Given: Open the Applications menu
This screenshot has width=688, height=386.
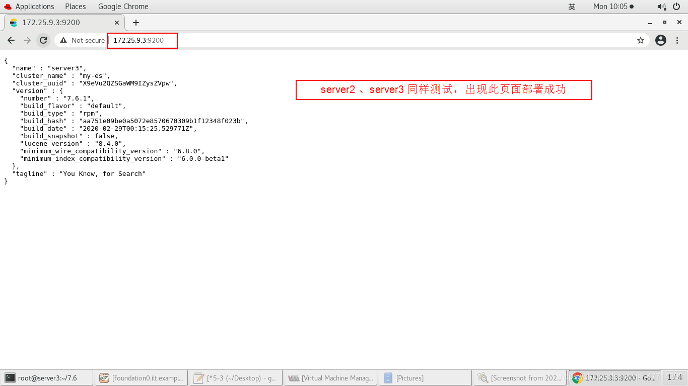Looking at the screenshot, I should pos(35,7).
